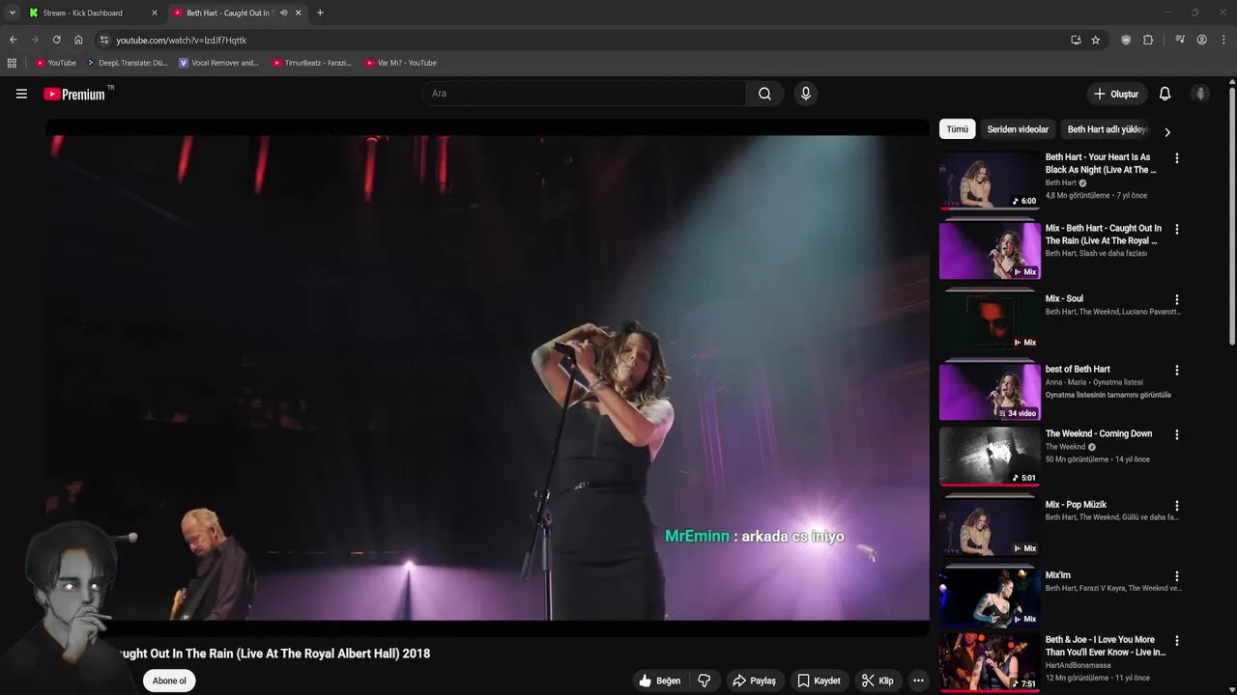Click the Oluştur create button
The height and width of the screenshot is (695, 1237).
click(x=1115, y=94)
